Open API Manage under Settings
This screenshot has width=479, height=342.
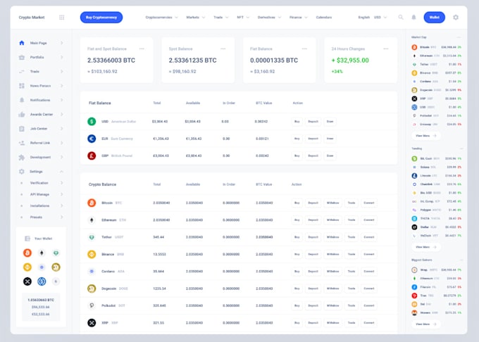(x=39, y=194)
